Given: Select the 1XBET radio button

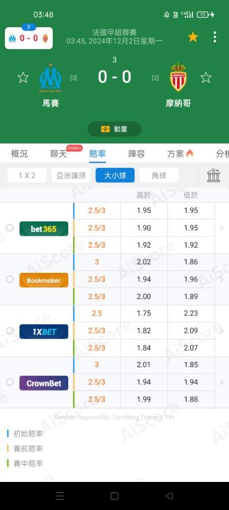Looking at the screenshot, I should click(x=10, y=331).
